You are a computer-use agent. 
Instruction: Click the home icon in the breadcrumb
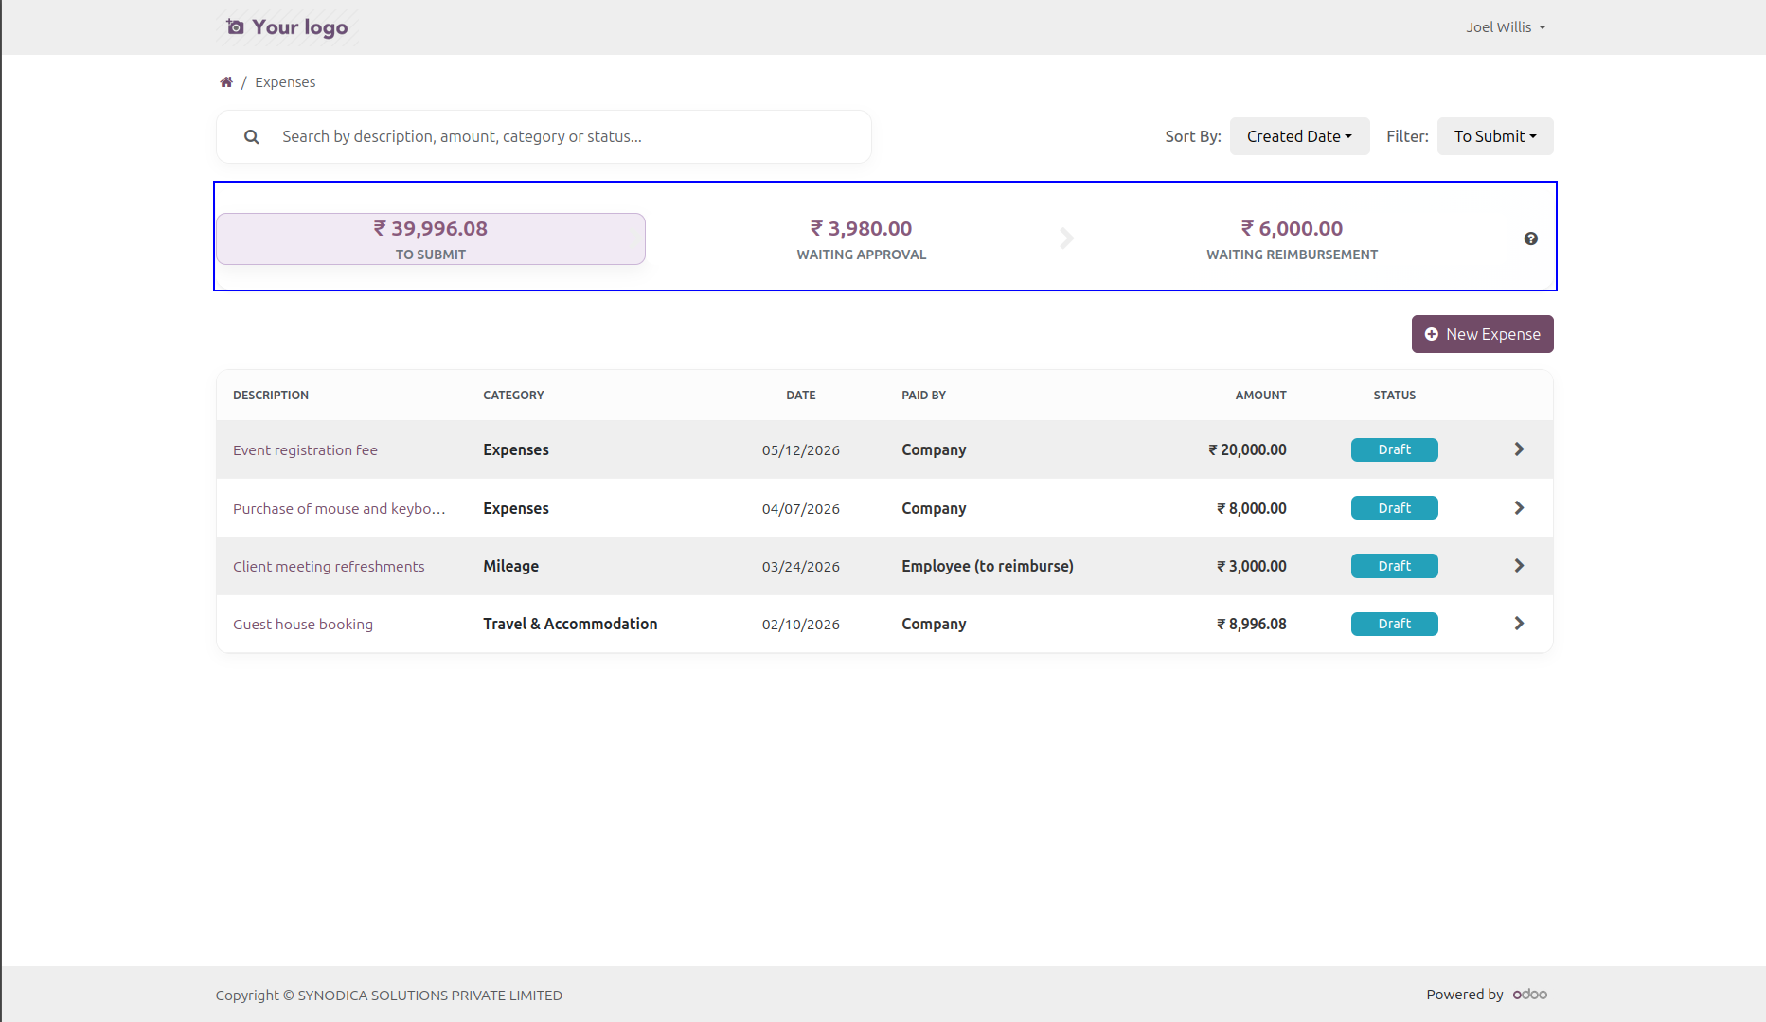[226, 82]
